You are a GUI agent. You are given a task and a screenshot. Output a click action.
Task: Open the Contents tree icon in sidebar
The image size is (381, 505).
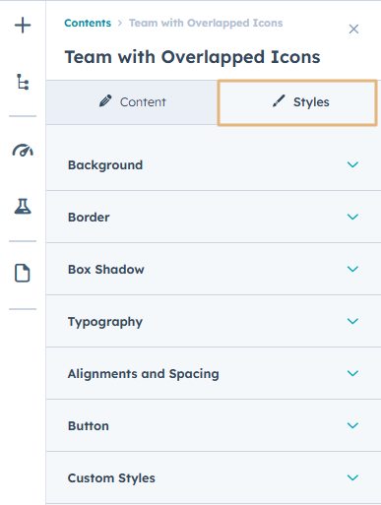point(23,82)
